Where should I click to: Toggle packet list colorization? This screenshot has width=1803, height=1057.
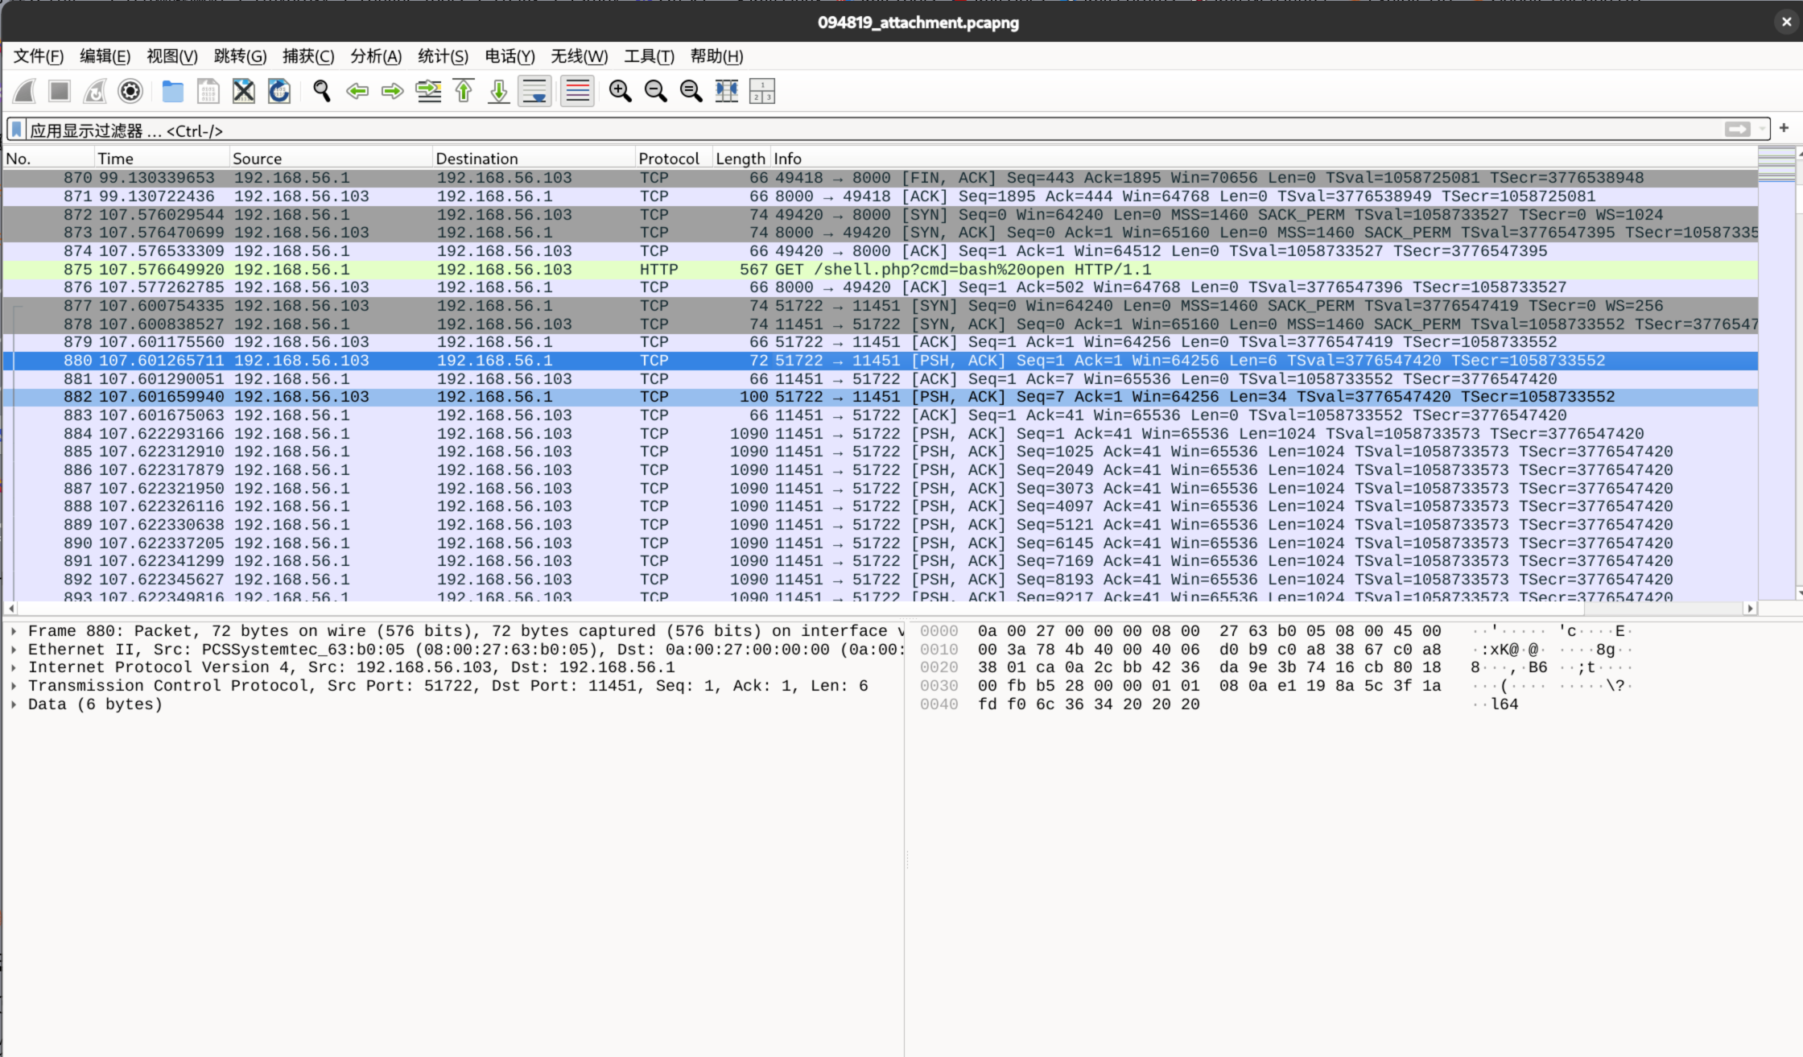[x=577, y=91]
